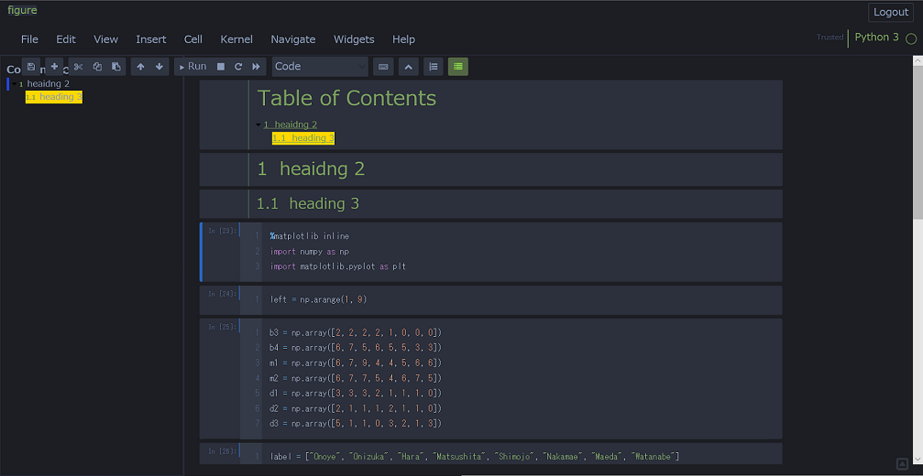Move selected cell down with arrow icon
This screenshot has height=476, width=923.
159,67
